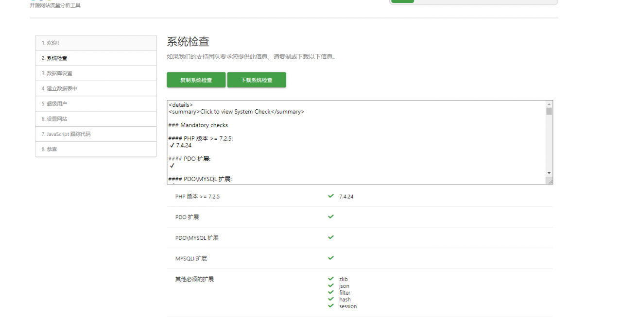Click the 'PDO\MYSQL 扩展' table label
The width and height of the screenshot is (622, 317).
197,238
